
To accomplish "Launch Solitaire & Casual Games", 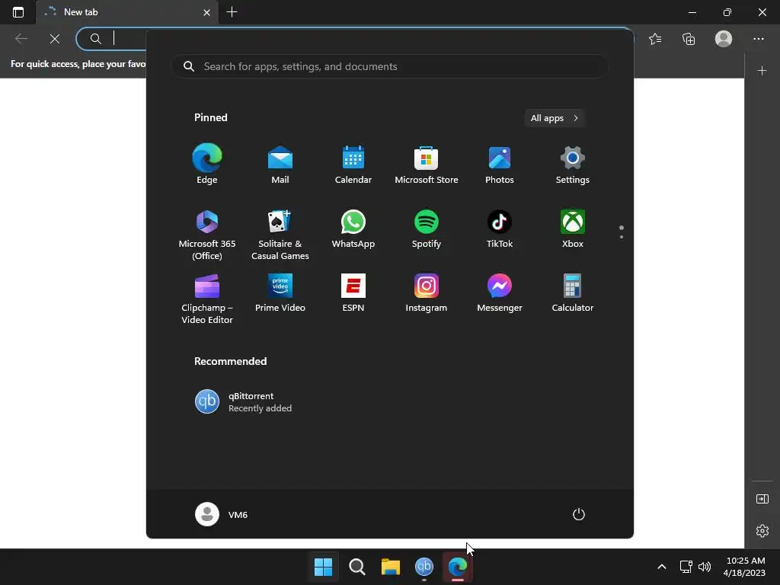I will pyautogui.click(x=280, y=235).
